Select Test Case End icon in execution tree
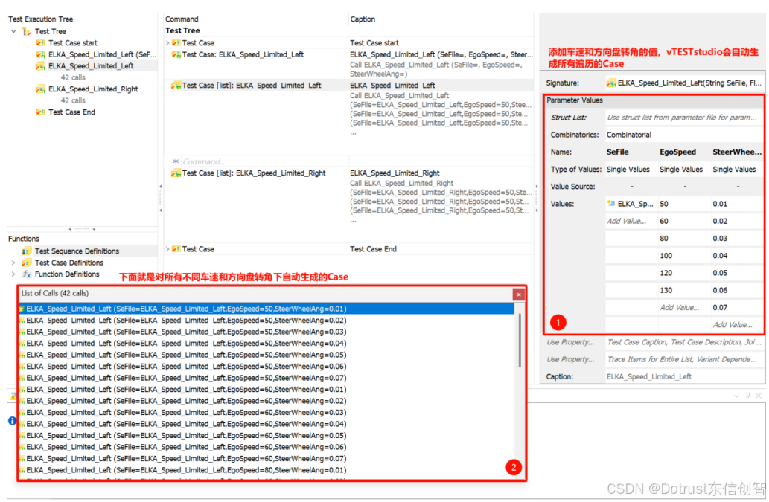 coord(41,112)
